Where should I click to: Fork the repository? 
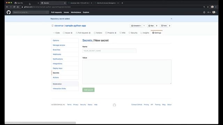click(164, 26)
